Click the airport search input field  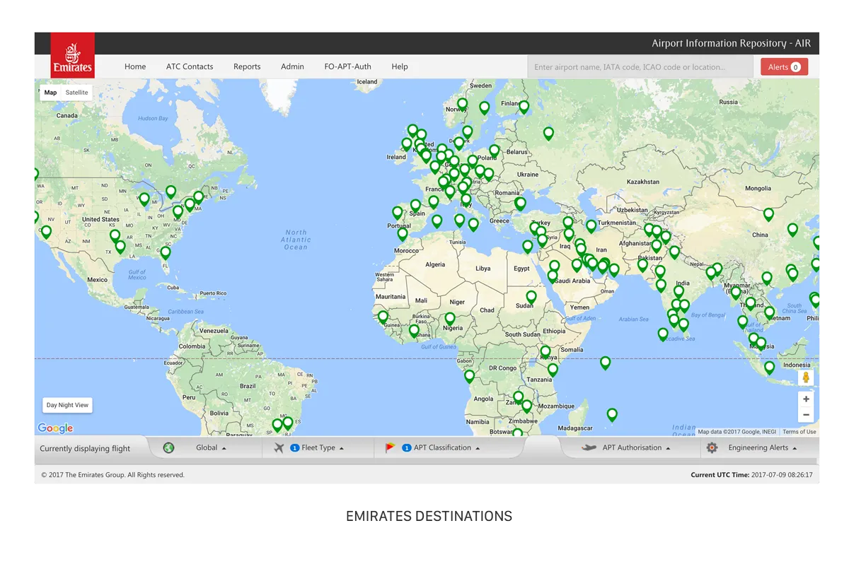(x=640, y=67)
